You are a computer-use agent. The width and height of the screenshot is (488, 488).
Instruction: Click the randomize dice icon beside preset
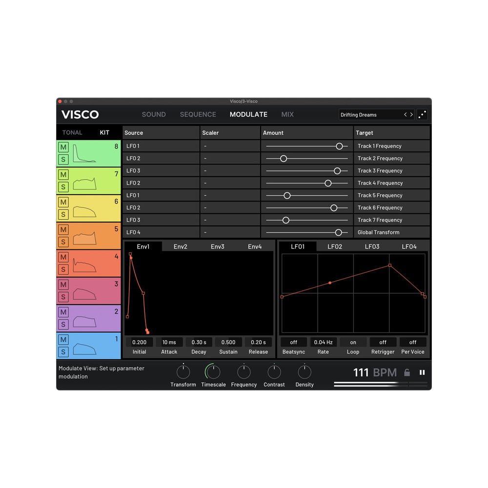(x=422, y=115)
